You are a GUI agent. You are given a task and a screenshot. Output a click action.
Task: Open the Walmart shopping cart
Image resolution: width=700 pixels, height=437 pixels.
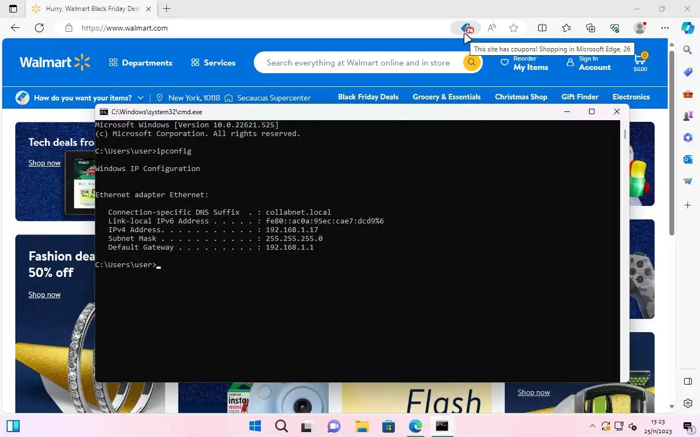pos(640,62)
